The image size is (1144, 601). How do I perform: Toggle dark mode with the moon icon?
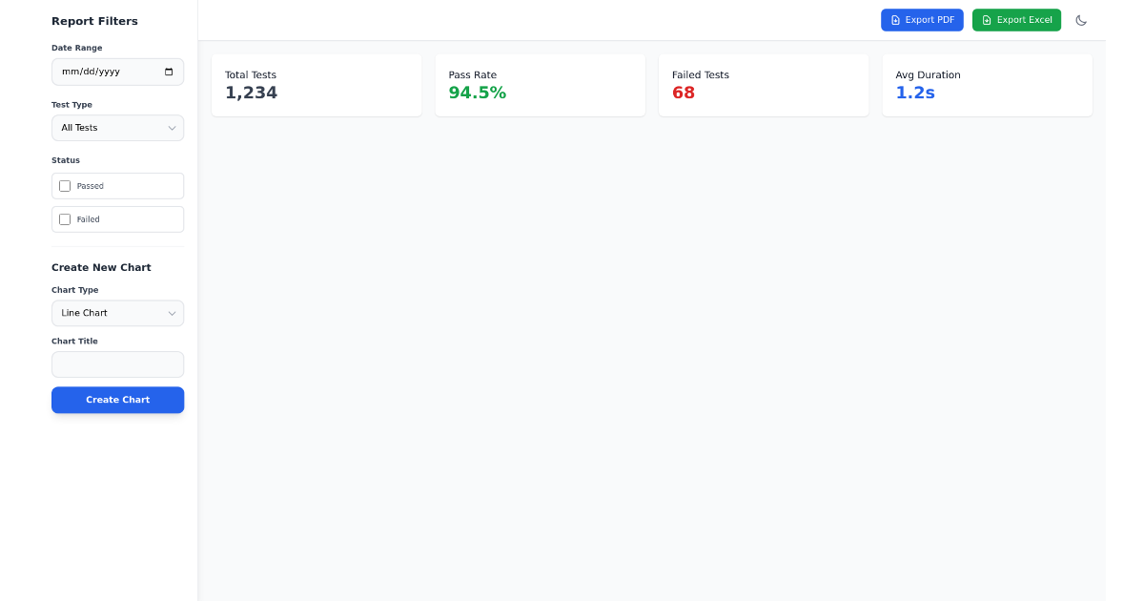point(1081,20)
